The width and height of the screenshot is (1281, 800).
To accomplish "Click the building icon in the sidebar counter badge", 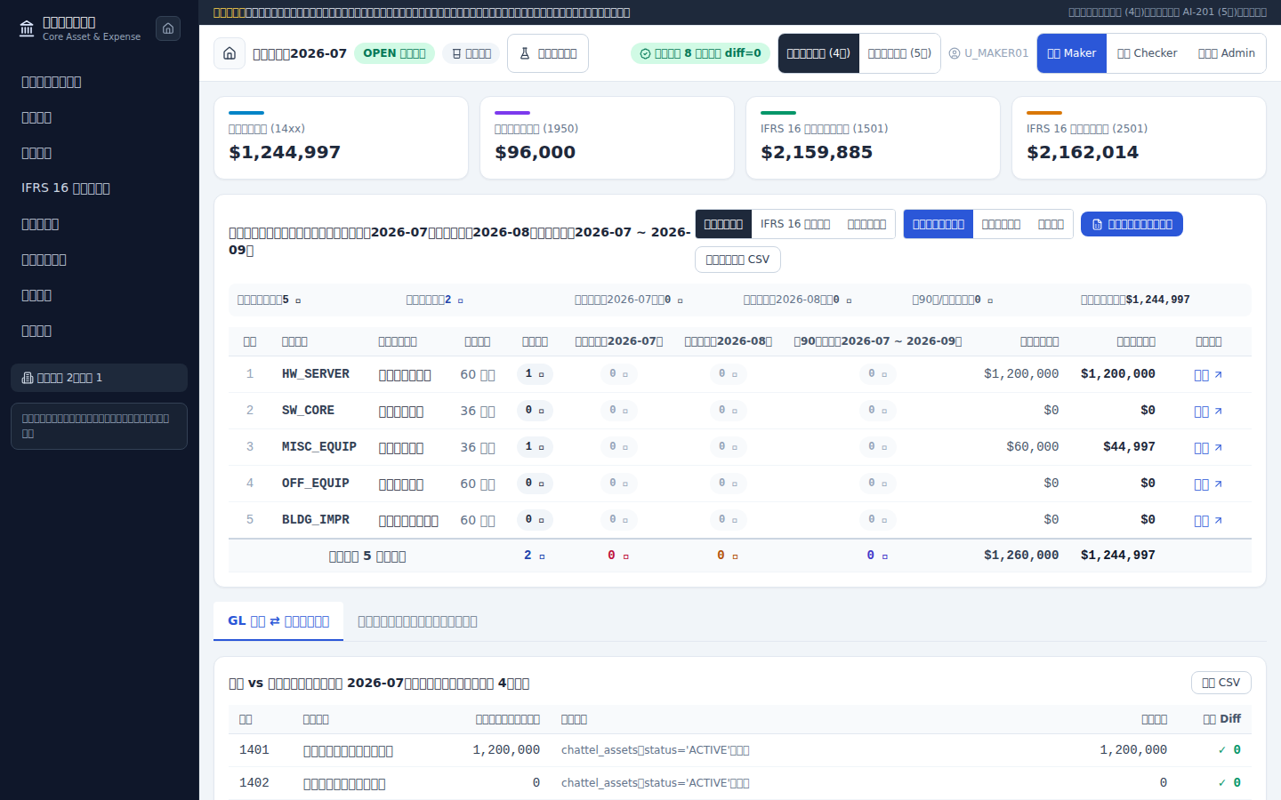I will click(28, 378).
